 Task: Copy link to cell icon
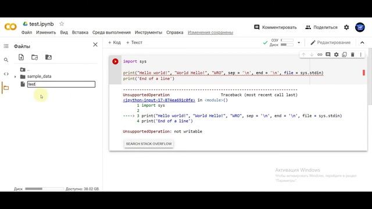tap(320, 55)
